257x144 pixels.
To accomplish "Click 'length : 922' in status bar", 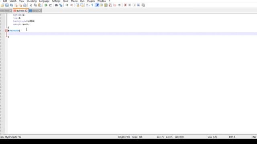I will pyautogui.click(x=124, y=137).
